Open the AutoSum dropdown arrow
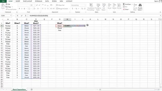Image resolution: width=162 pixels, height=91 pixels. click(132, 4)
